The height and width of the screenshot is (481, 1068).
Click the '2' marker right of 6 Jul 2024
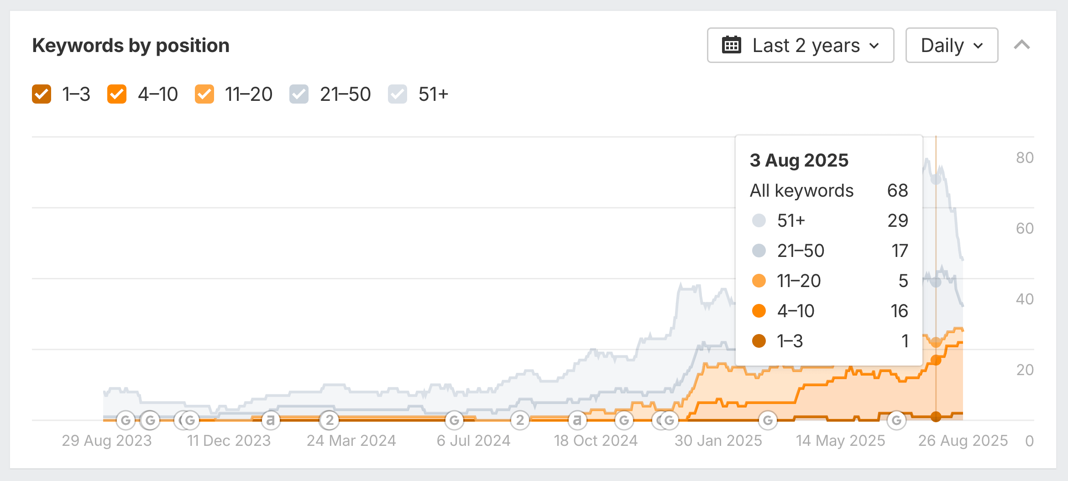(x=520, y=420)
